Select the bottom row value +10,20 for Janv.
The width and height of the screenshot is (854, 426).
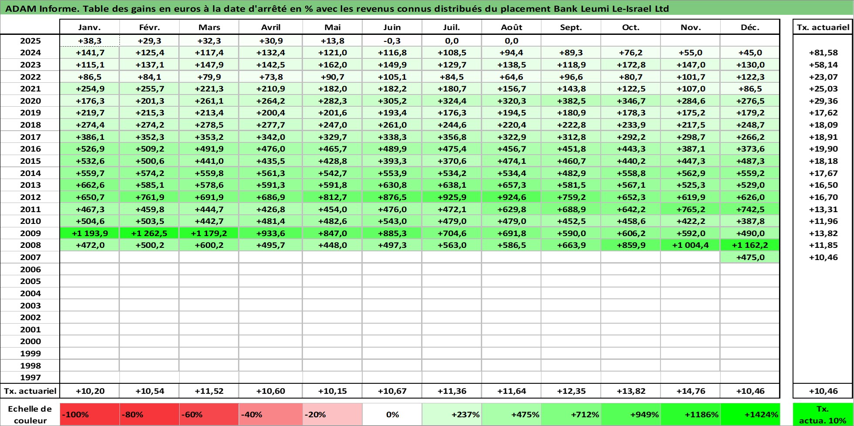pyautogui.click(x=89, y=391)
